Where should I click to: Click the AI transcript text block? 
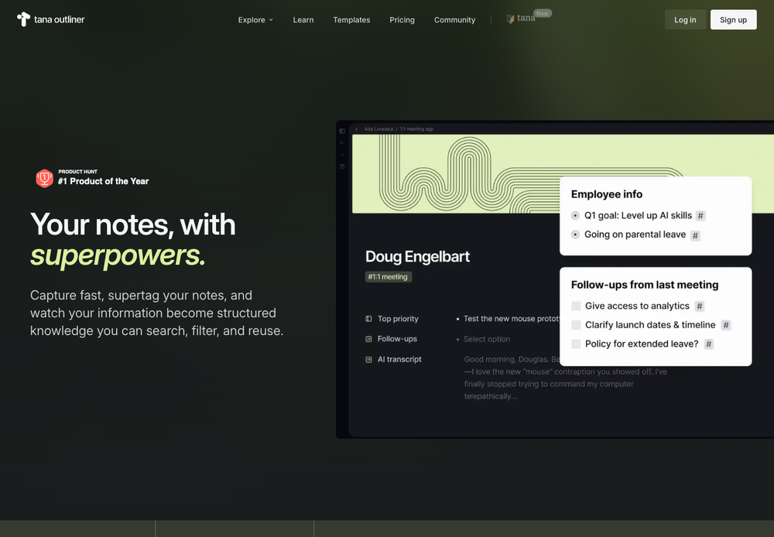(x=565, y=378)
